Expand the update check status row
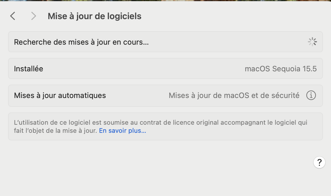Screen dimensions: 331x196 [x=165, y=42]
